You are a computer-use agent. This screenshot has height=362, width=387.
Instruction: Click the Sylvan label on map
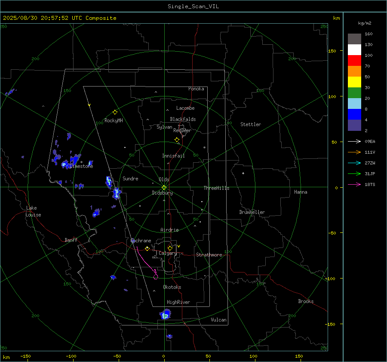click(x=164, y=127)
